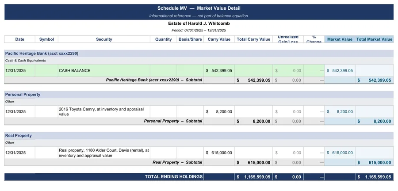The height and width of the screenshot is (191, 398).
Task: Click the Date column header
Action: click(x=20, y=39)
